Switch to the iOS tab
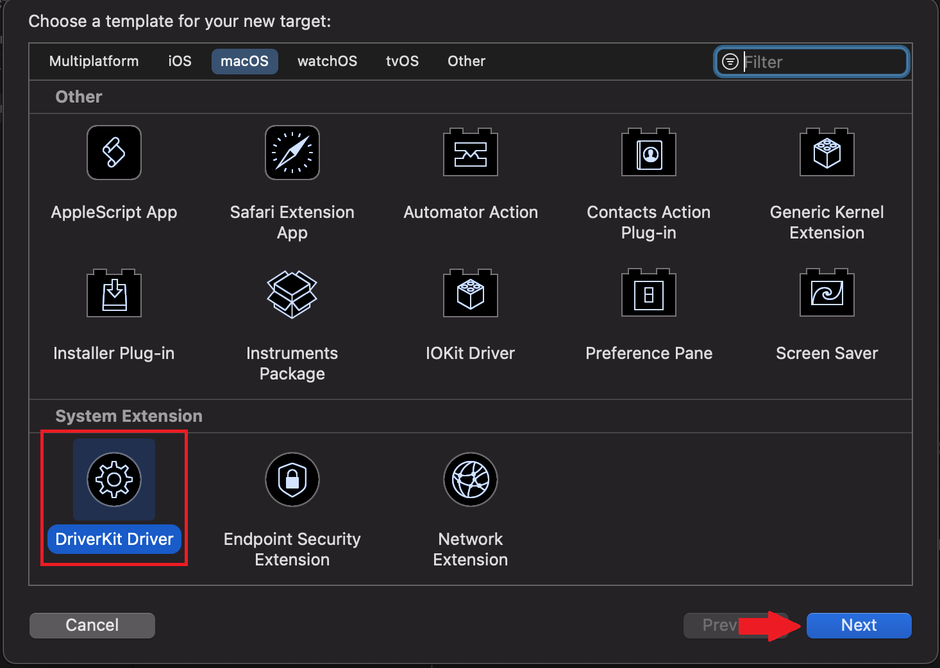Image resolution: width=940 pixels, height=668 pixels. 180,61
